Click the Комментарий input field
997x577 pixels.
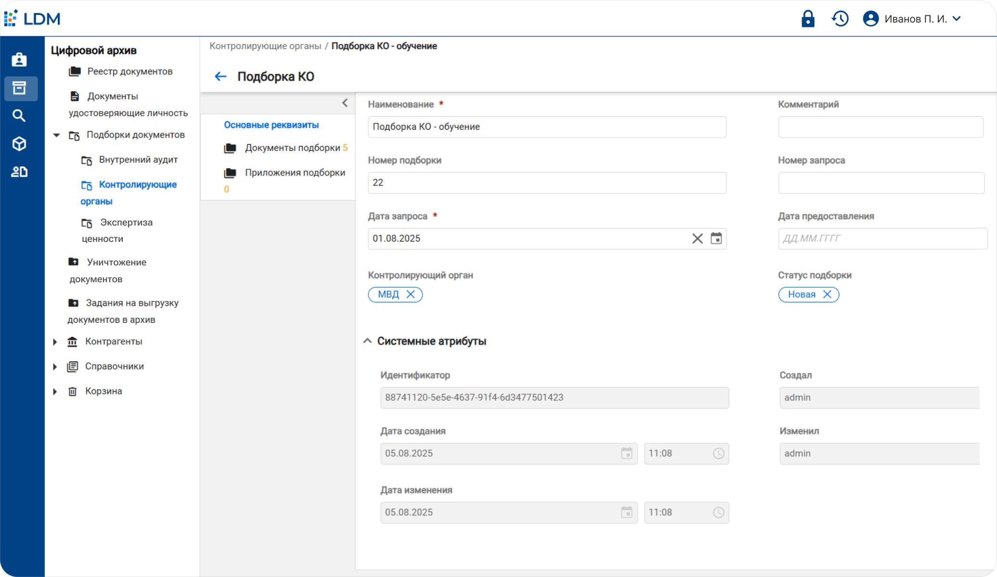tap(880, 127)
